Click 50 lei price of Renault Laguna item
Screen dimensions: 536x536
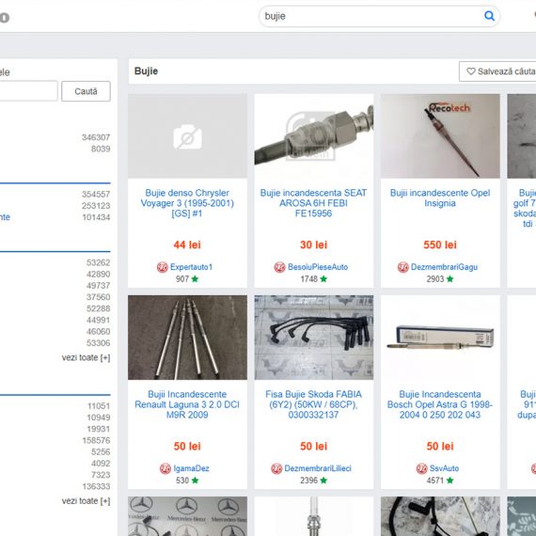point(187,446)
